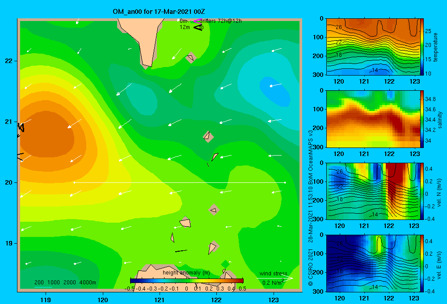447x304 pixels.
Task: Click the black 12m arrow legend symbol
Action: (x=198, y=27)
